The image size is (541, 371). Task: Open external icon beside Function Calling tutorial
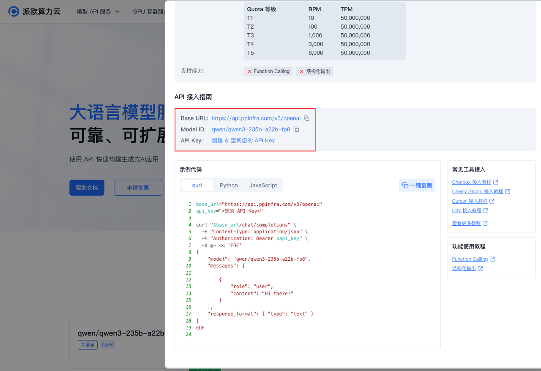492,259
